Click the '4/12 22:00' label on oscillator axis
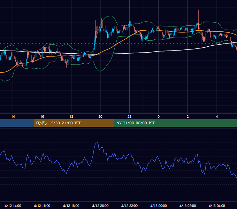The height and width of the screenshot is (209, 237). pyautogui.click(x=129, y=206)
